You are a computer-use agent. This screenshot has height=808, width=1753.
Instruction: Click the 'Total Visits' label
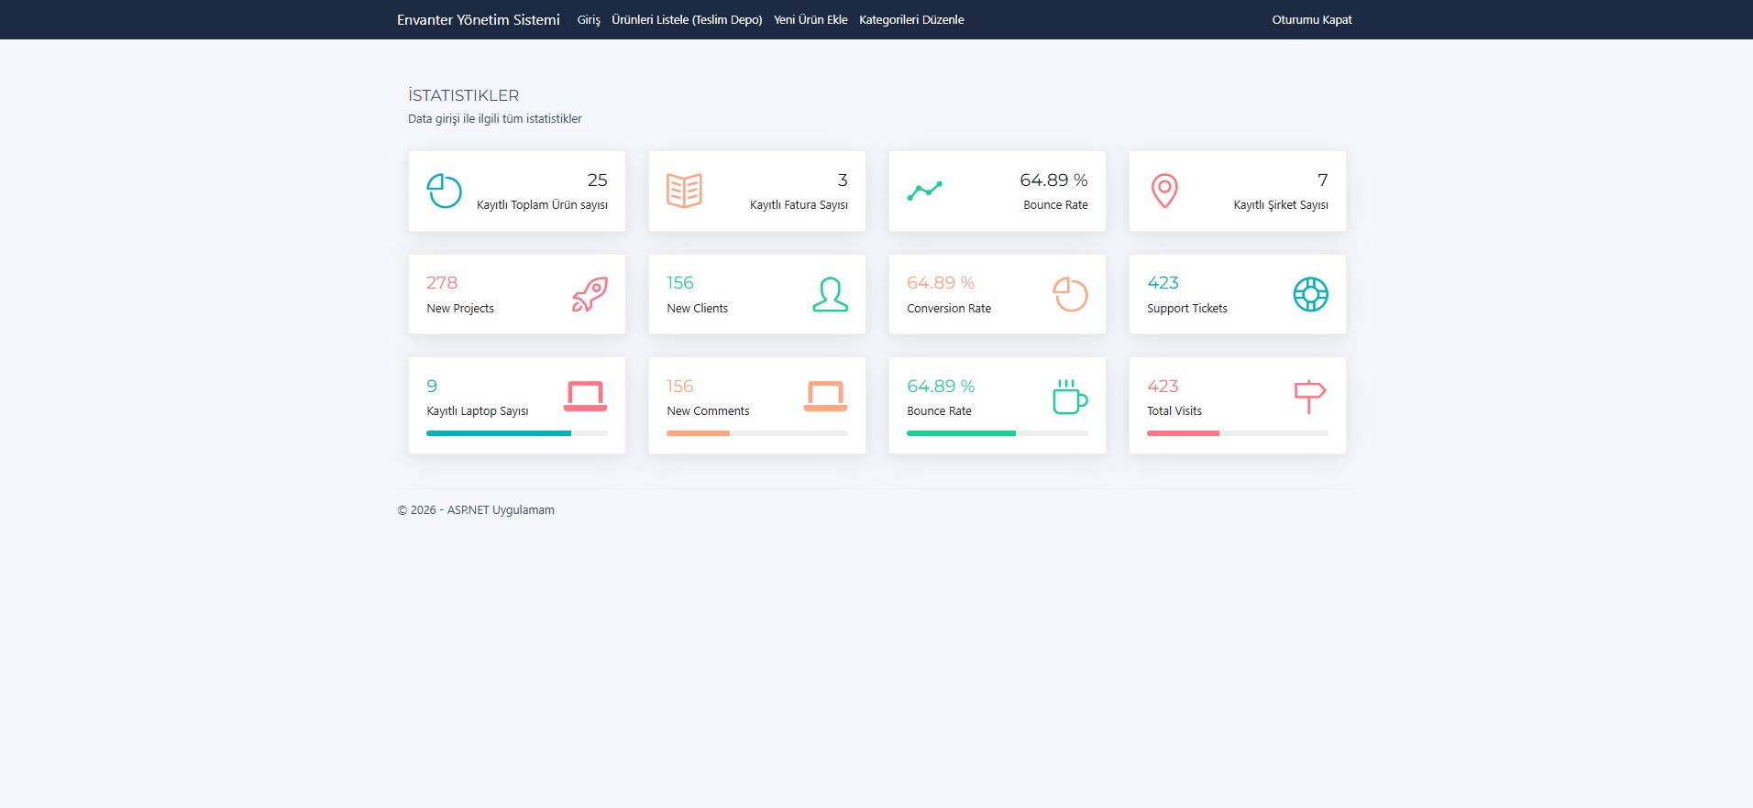tap(1174, 411)
